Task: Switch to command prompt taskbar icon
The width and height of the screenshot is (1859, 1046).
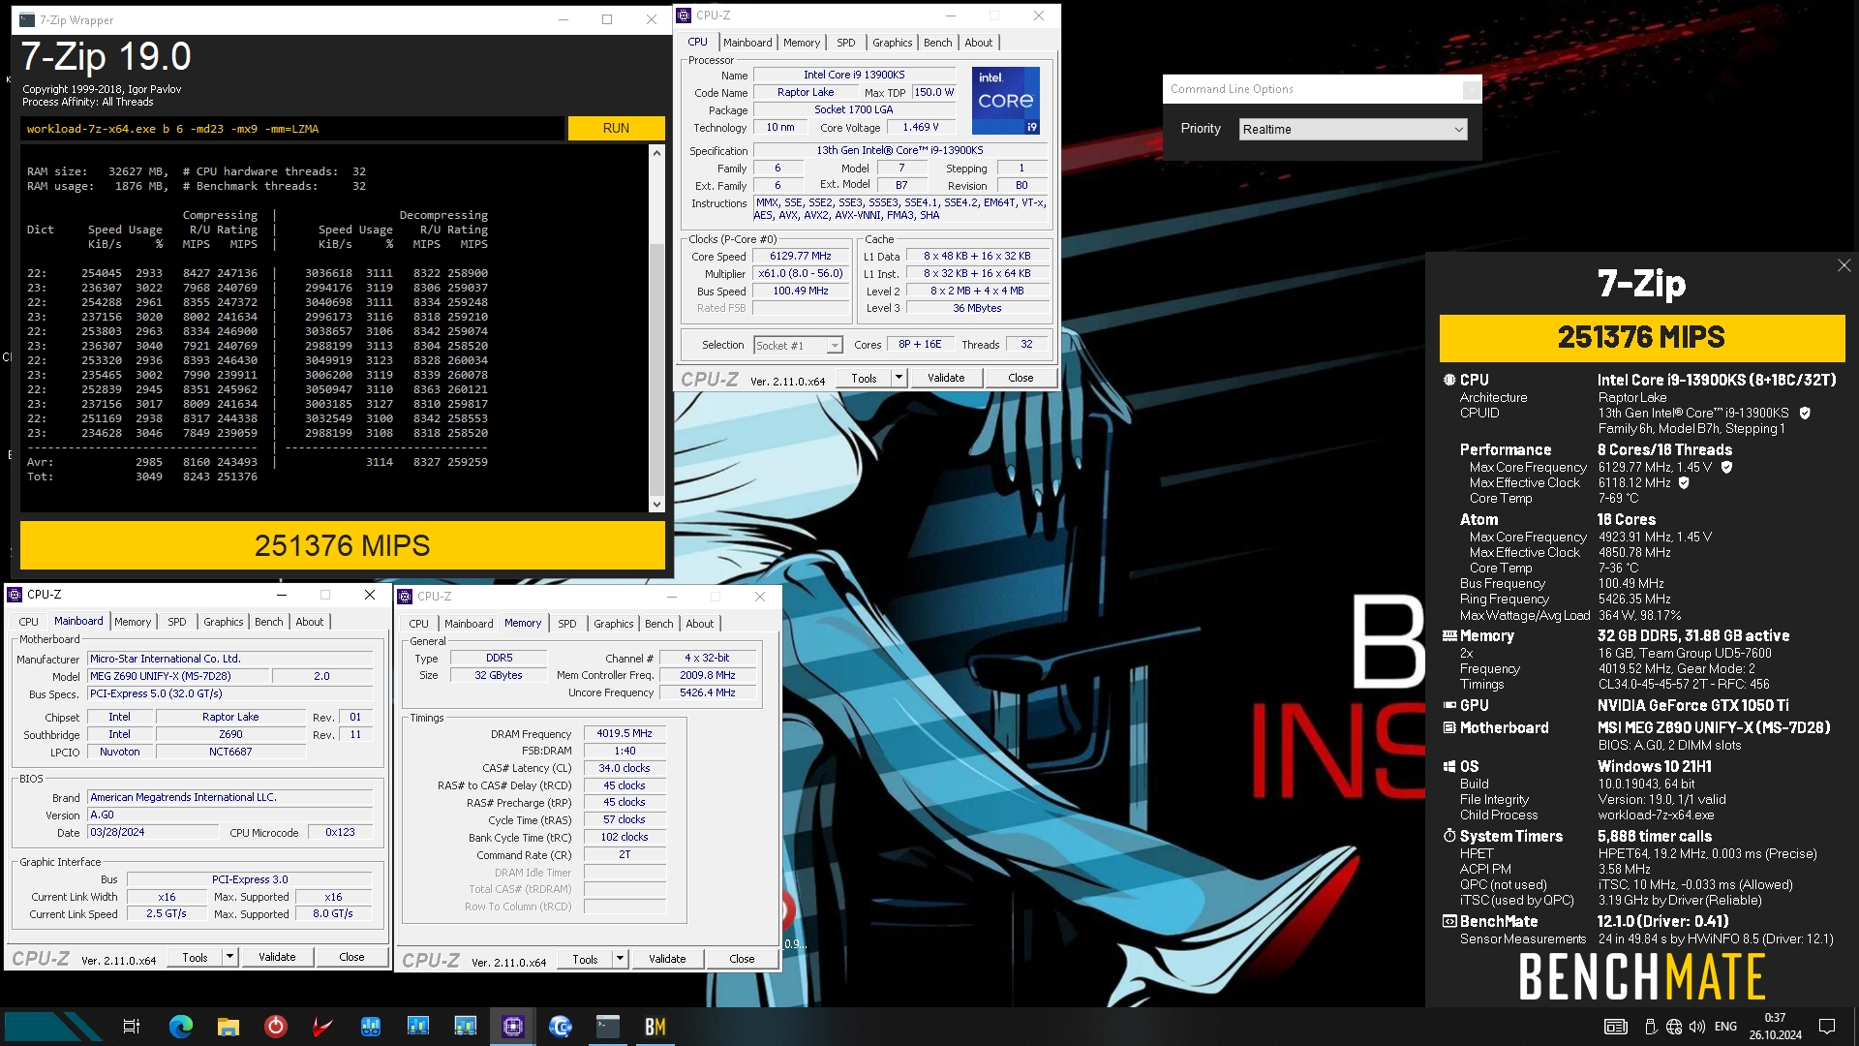Action: tap(608, 1027)
